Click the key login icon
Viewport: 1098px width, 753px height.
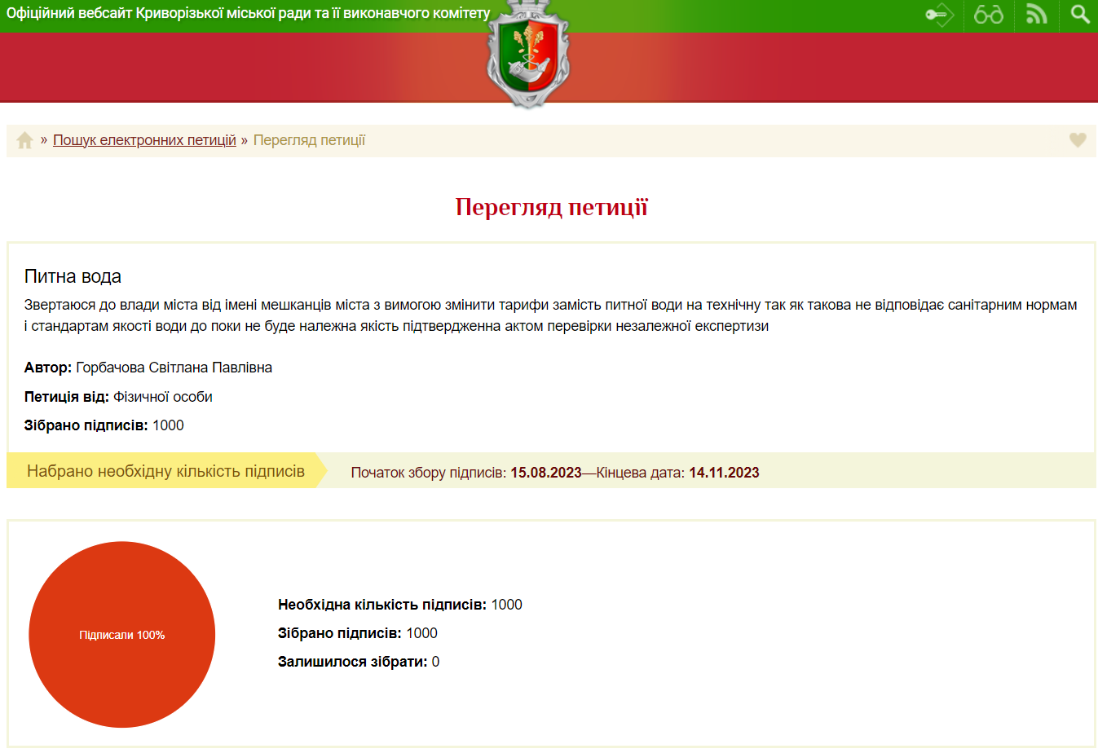939,15
